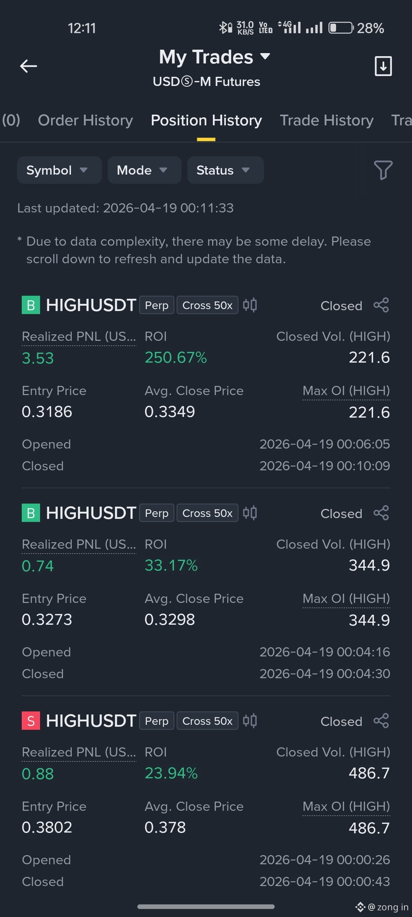Image resolution: width=412 pixels, height=917 pixels.
Task: Tap HIGHUSDT symbol name in second position
Action: 91,513
